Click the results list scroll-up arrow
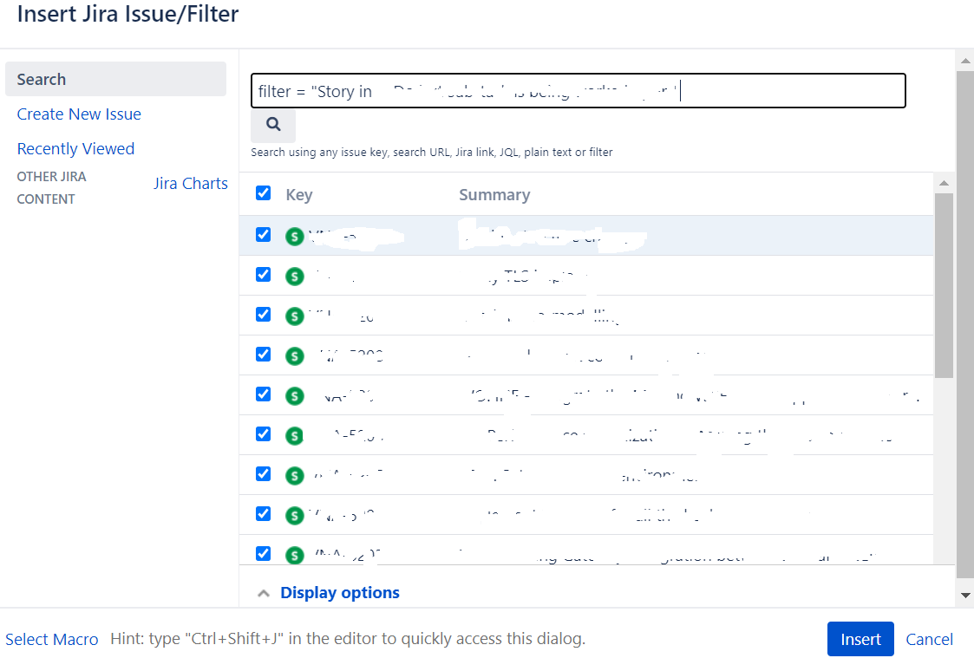Image resolution: width=974 pixels, height=658 pixels. click(944, 183)
